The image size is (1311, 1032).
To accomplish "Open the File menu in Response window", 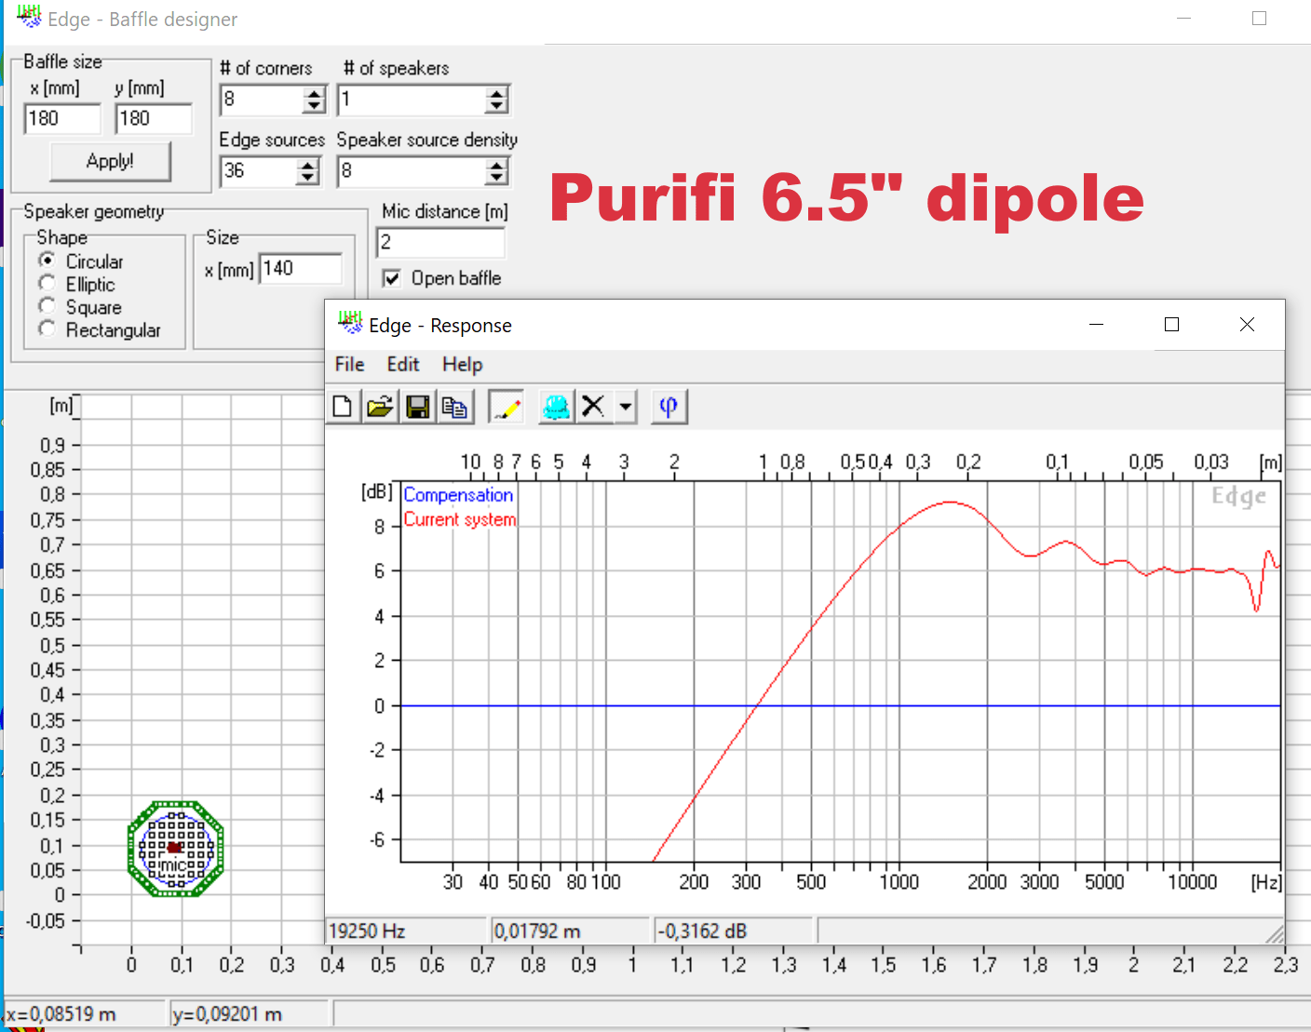I will coord(349,365).
